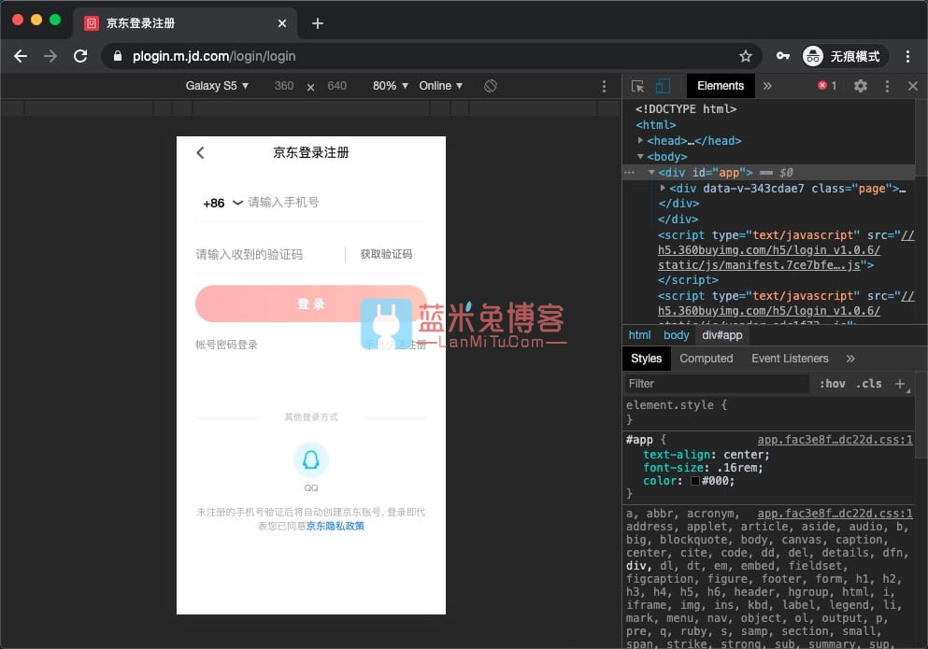Select the html opening tag line
928x649 pixels.
[x=656, y=125]
